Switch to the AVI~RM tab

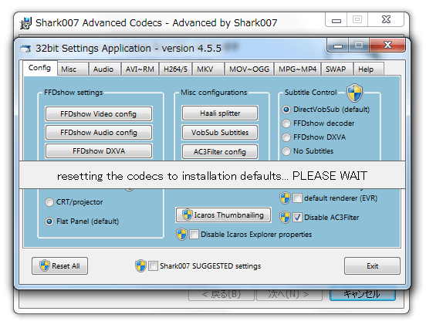[x=140, y=69]
